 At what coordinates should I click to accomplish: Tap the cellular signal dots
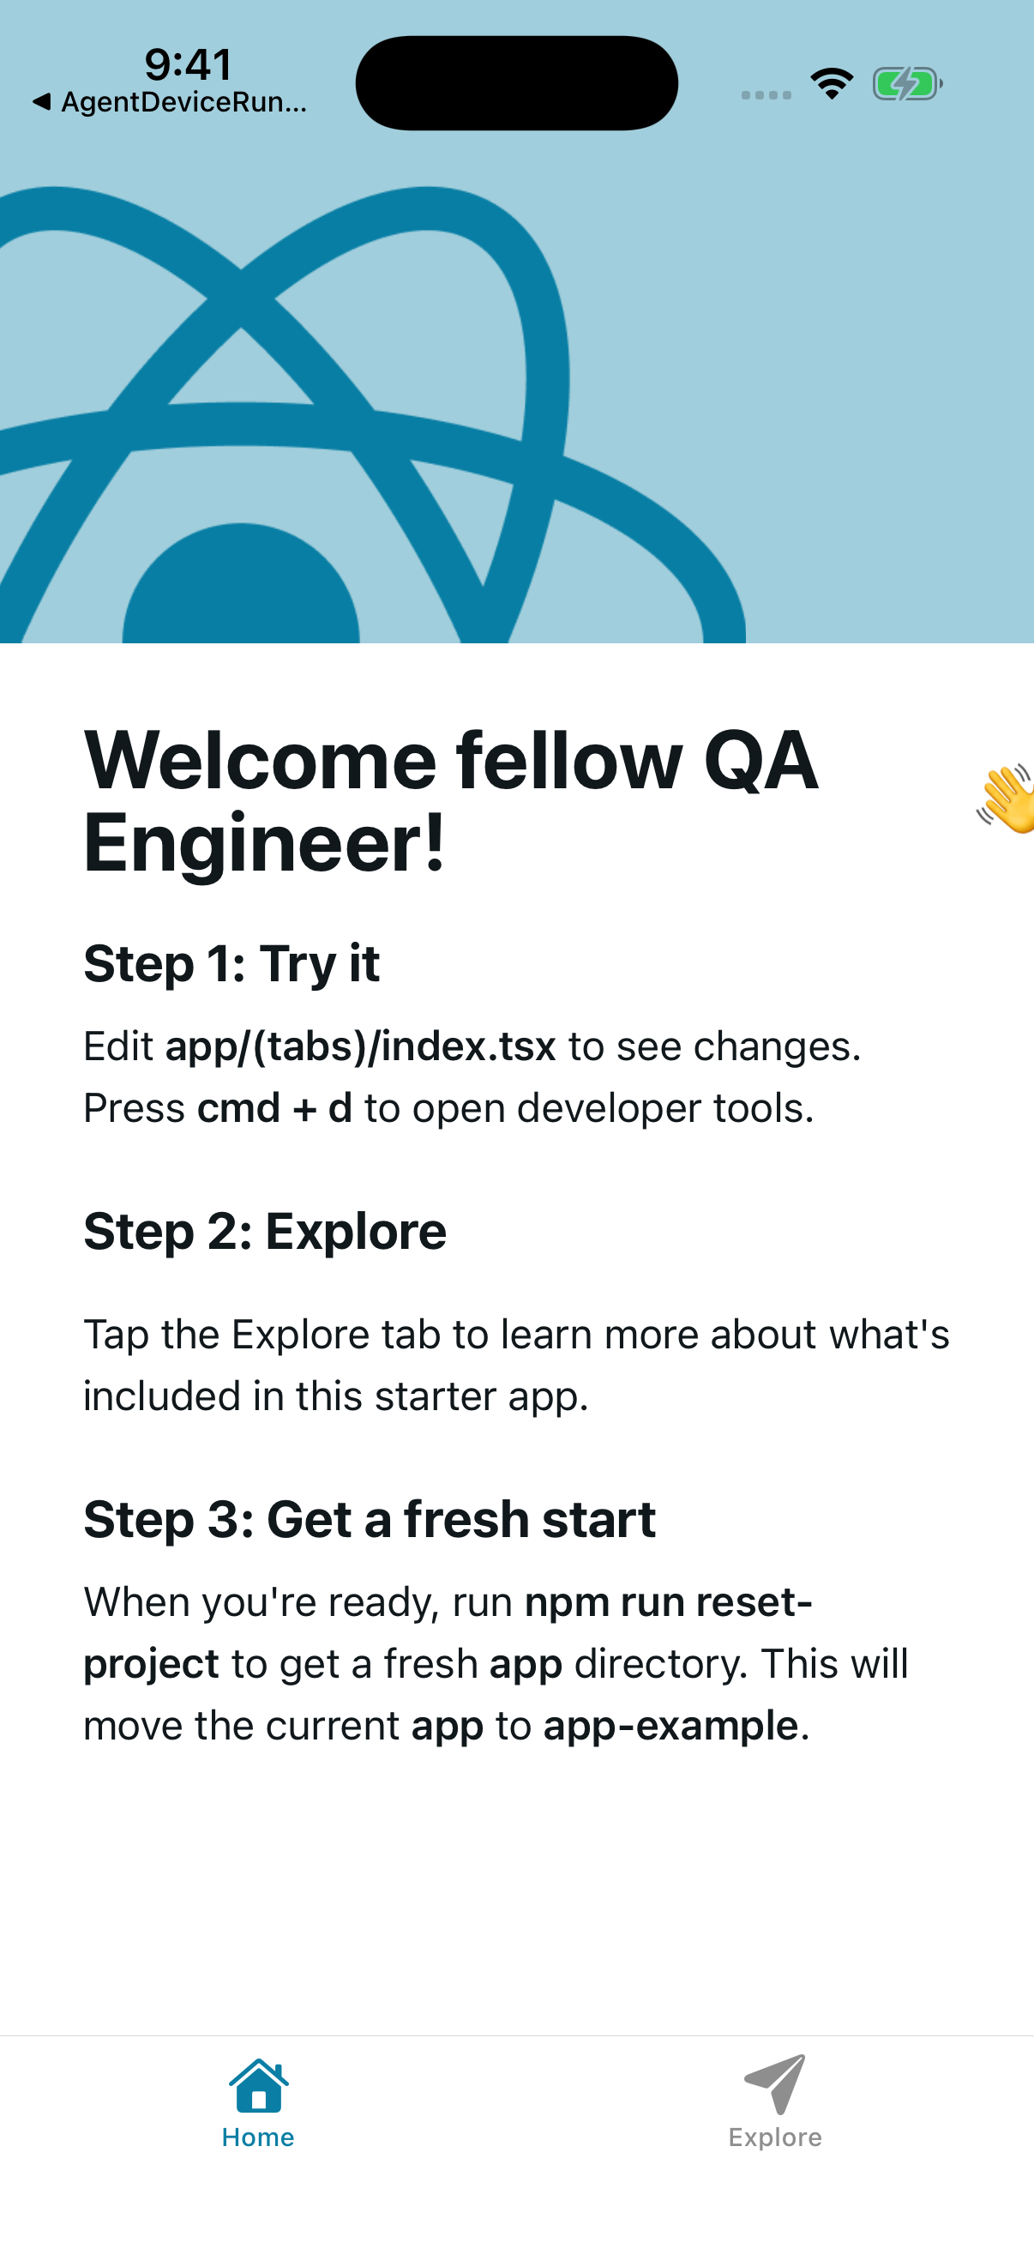[x=766, y=95]
